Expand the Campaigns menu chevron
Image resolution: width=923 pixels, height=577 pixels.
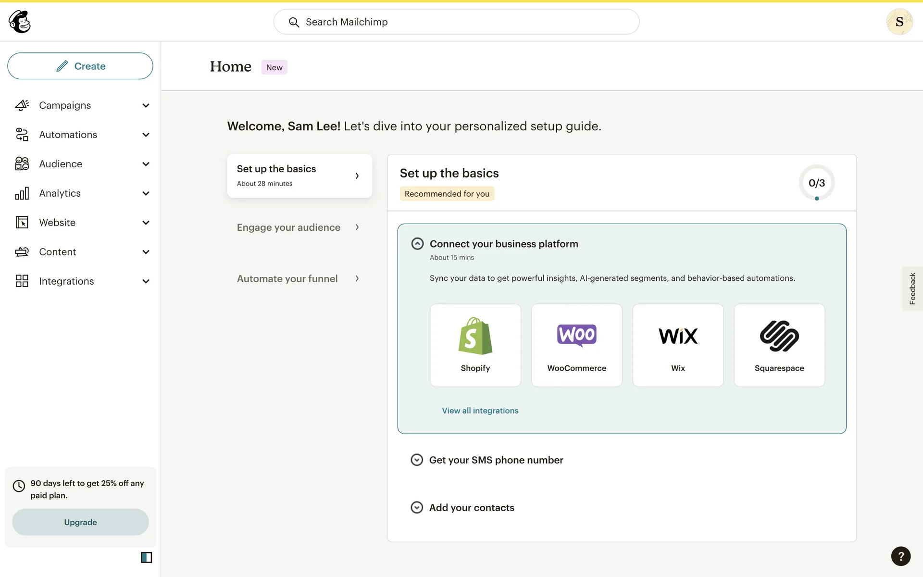click(146, 105)
